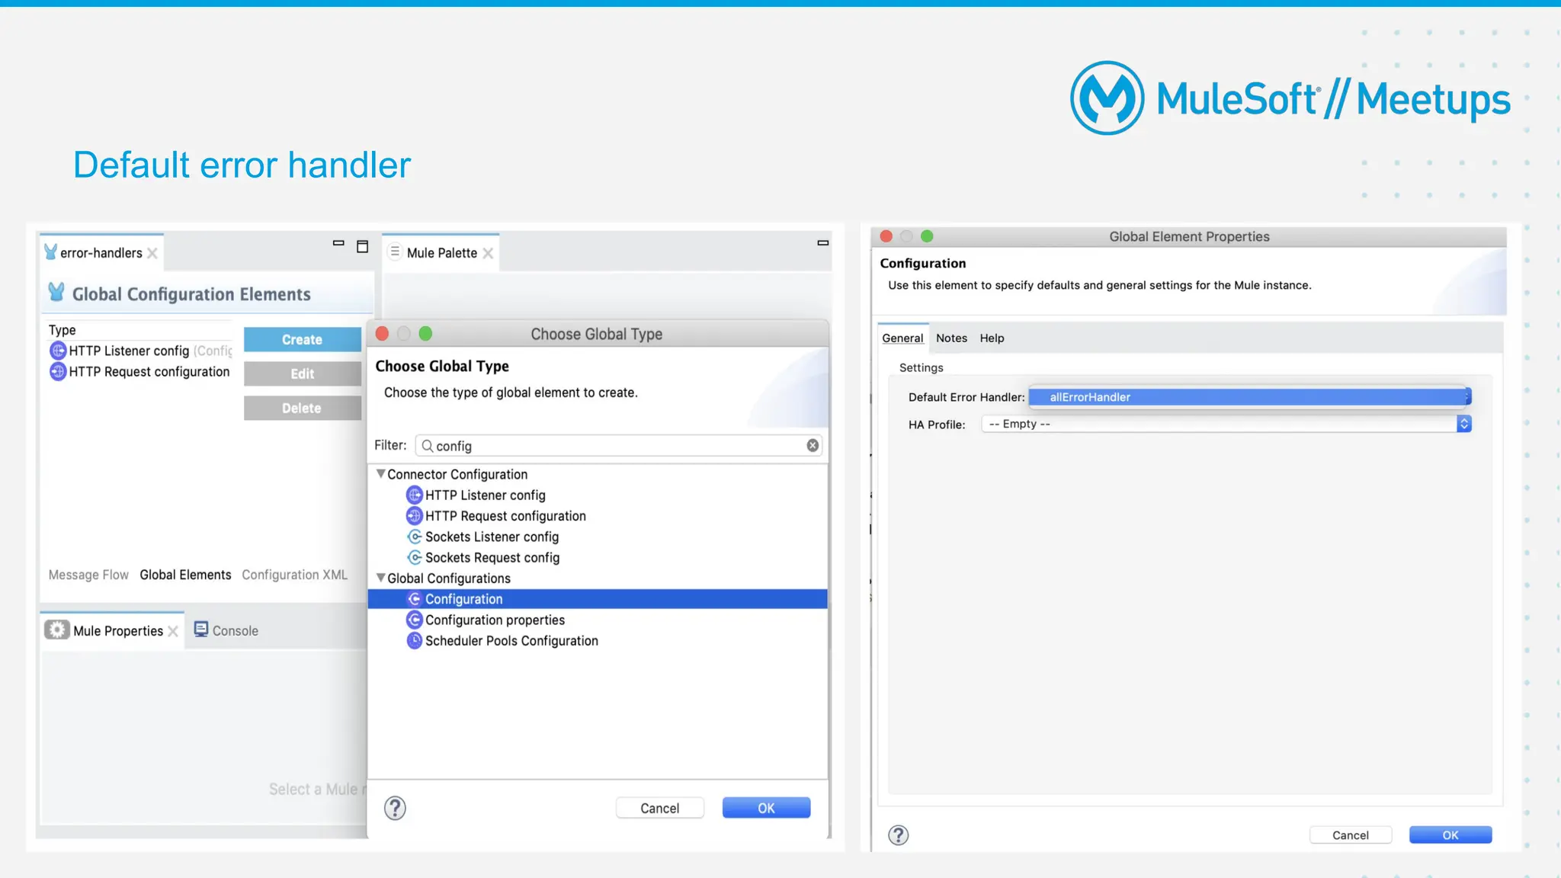1561x878 pixels.
Task: Click the Mule Palette tab icon
Action: [x=395, y=252]
